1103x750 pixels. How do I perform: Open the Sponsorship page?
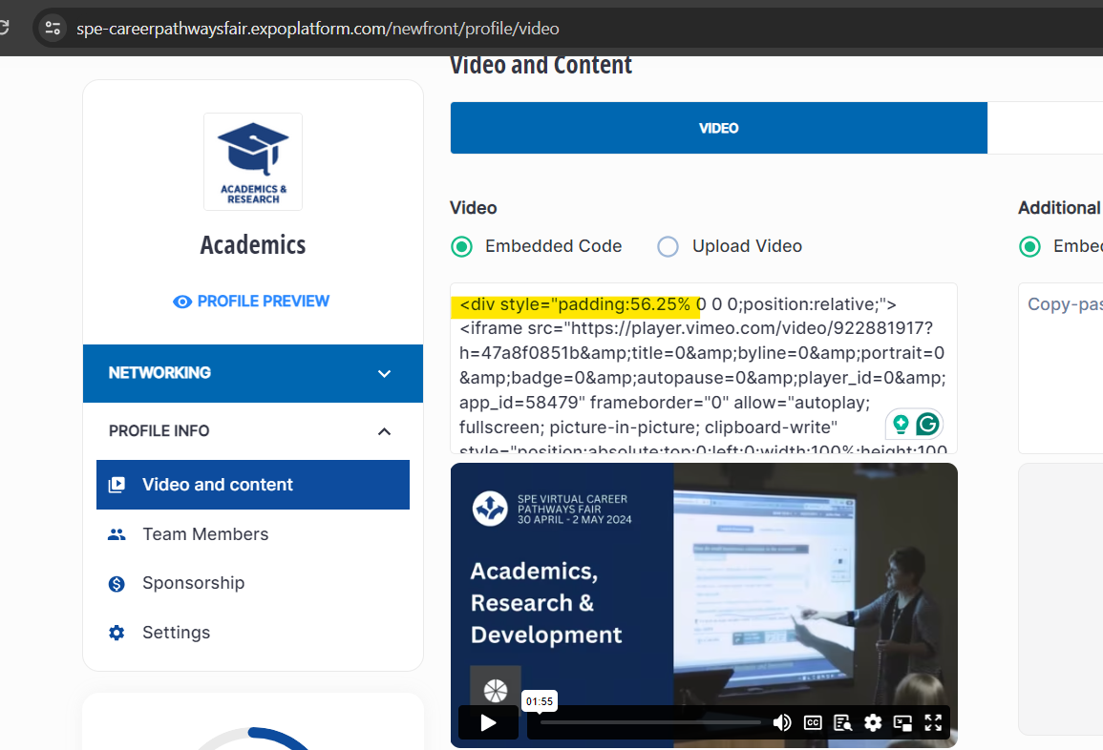194,583
